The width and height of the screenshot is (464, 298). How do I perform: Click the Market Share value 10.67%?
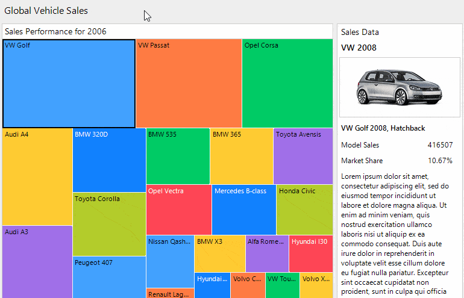pyautogui.click(x=440, y=161)
